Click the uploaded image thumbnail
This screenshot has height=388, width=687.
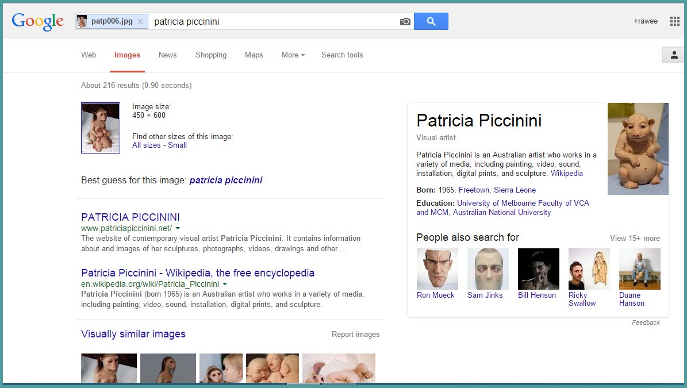point(101,128)
